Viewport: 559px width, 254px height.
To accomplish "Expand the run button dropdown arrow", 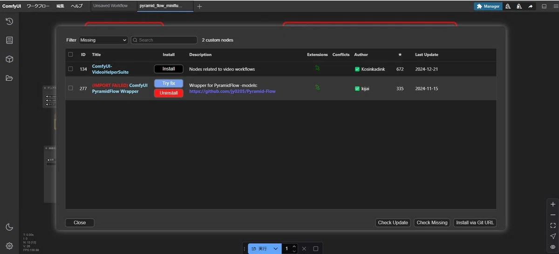I will click(x=275, y=249).
